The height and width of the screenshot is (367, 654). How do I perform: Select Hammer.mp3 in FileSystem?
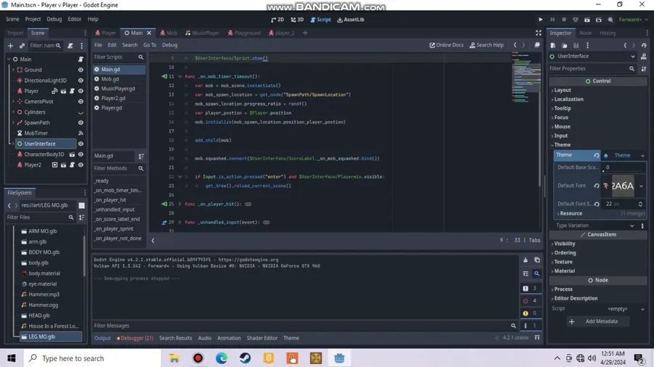click(44, 294)
